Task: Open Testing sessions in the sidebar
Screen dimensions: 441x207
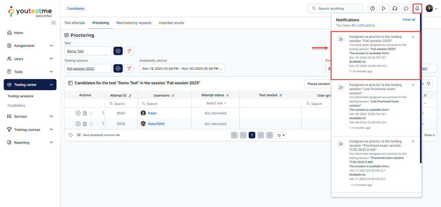Action: click(20, 96)
